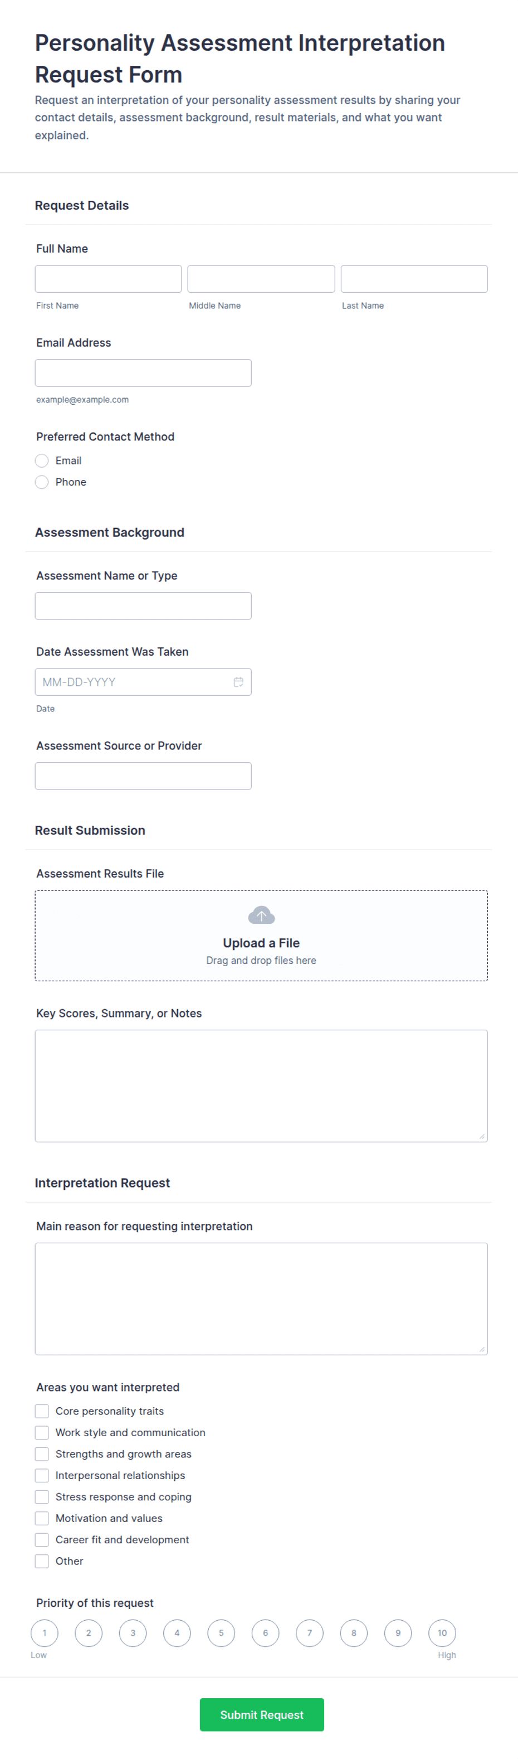Click the cloud upload icon
518x1759 pixels.
[261, 914]
